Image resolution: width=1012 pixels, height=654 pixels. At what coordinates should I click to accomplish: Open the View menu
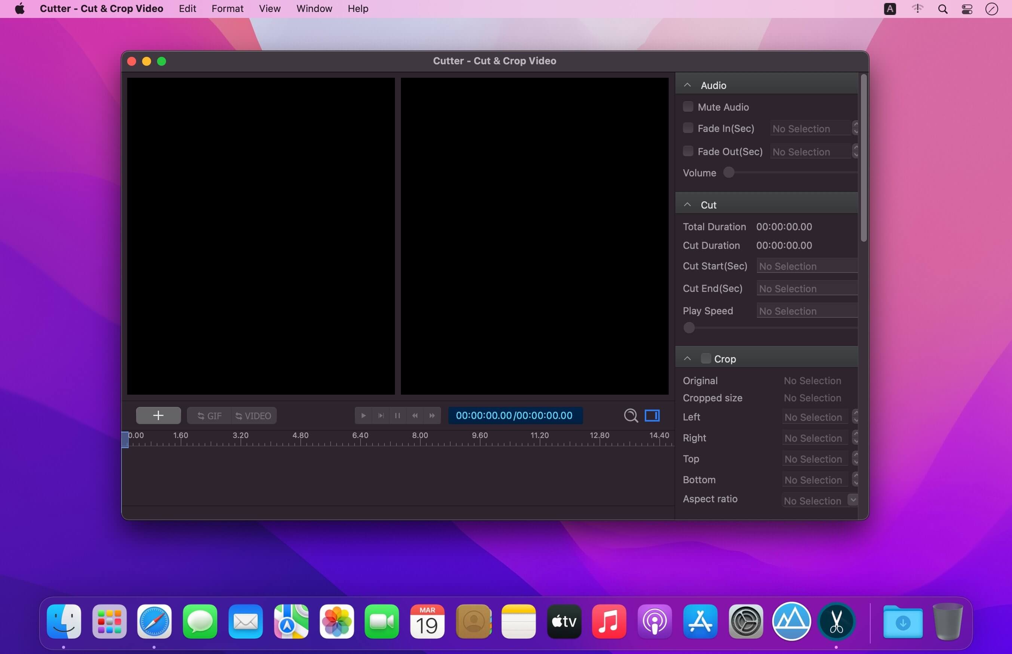[x=269, y=9]
